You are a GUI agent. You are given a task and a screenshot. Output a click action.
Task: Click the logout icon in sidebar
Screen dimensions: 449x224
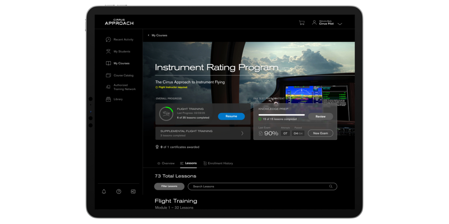tap(133, 192)
